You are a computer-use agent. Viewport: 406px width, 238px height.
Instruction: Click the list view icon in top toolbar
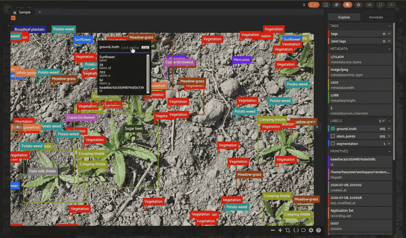(370, 5)
